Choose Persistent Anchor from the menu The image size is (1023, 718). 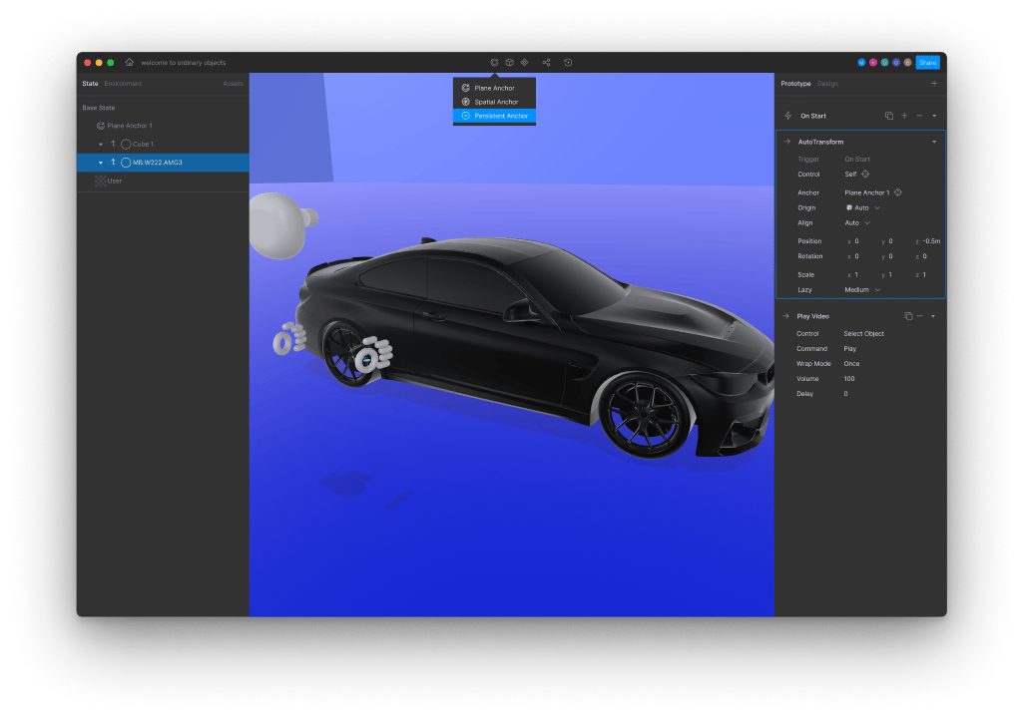500,116
